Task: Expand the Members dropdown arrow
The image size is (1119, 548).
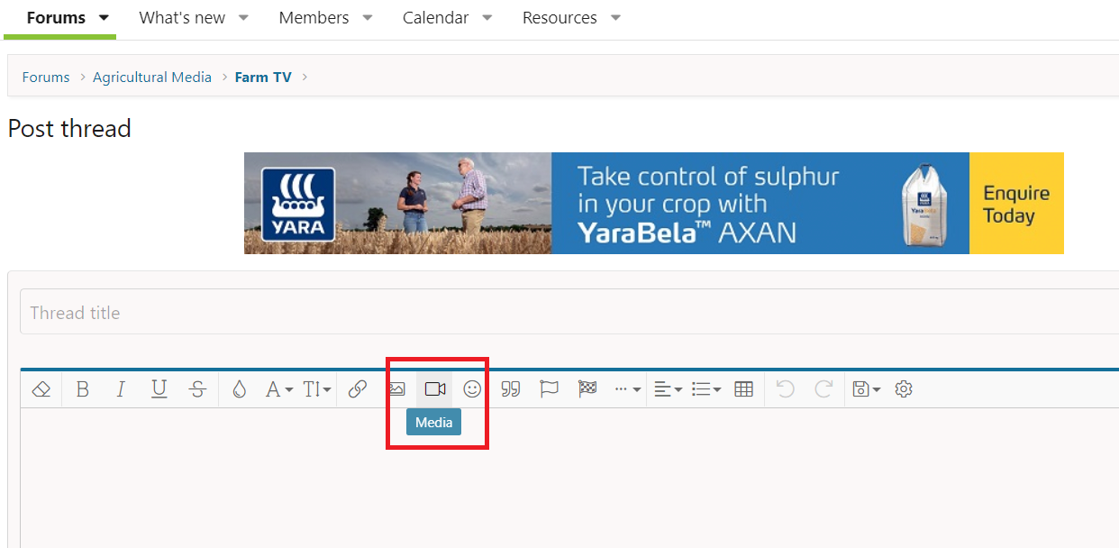Action: point(367,18)
